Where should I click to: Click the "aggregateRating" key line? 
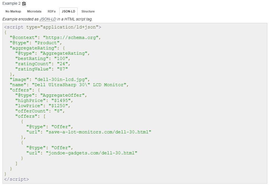pos(37,48)
